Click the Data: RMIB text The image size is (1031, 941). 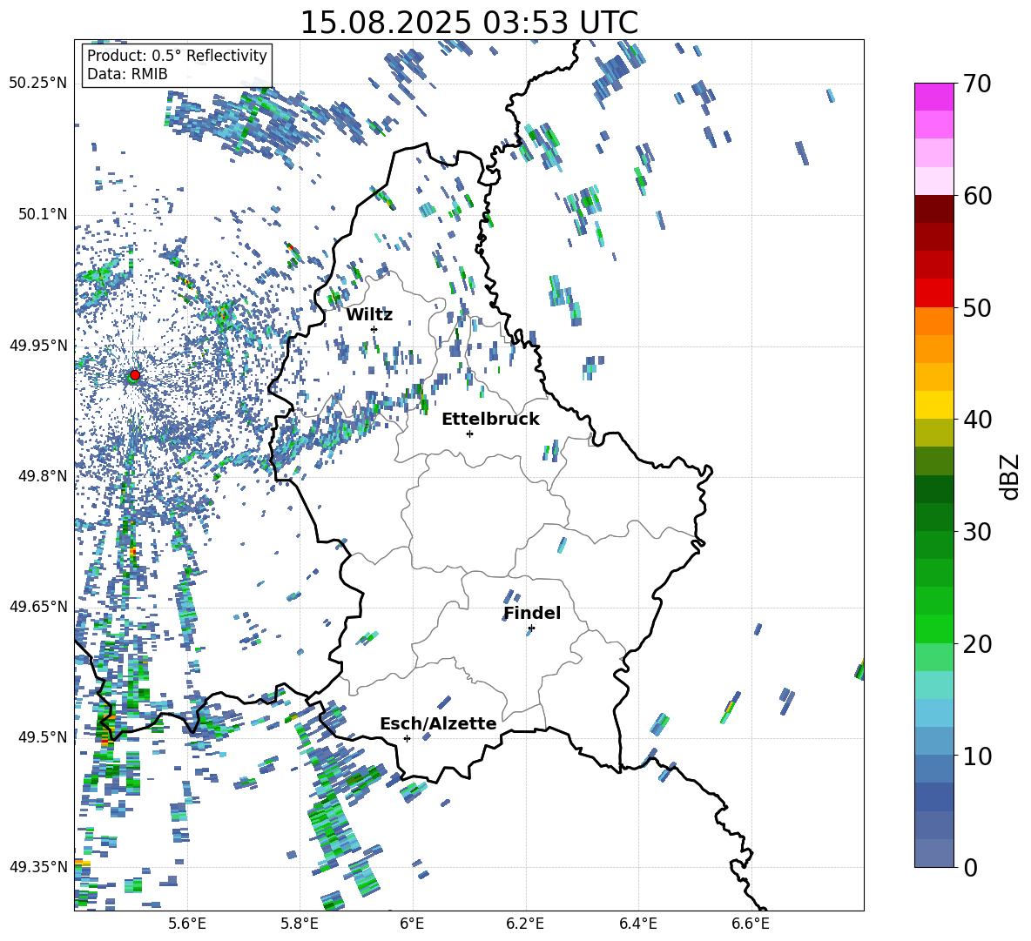pos(127,74)
